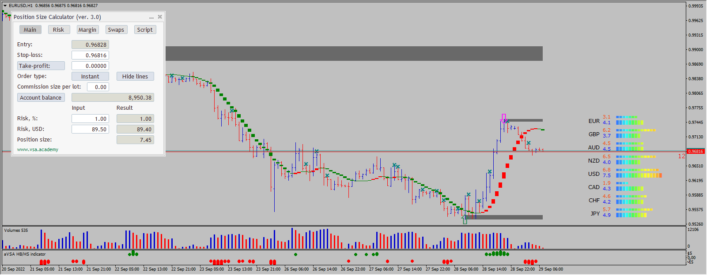Close the Position Size Calculator panel
The image size is (707, 275).
coord(160,17)
